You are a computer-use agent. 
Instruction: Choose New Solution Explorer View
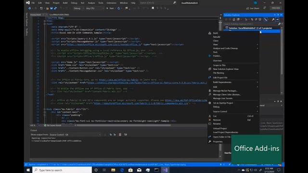pos(226,69)
